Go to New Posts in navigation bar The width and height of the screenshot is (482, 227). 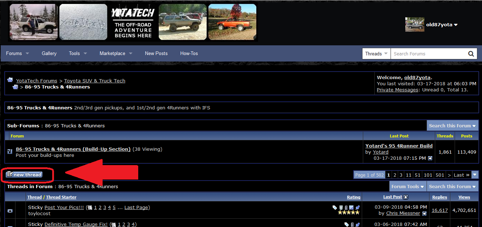tap(156, 53)
